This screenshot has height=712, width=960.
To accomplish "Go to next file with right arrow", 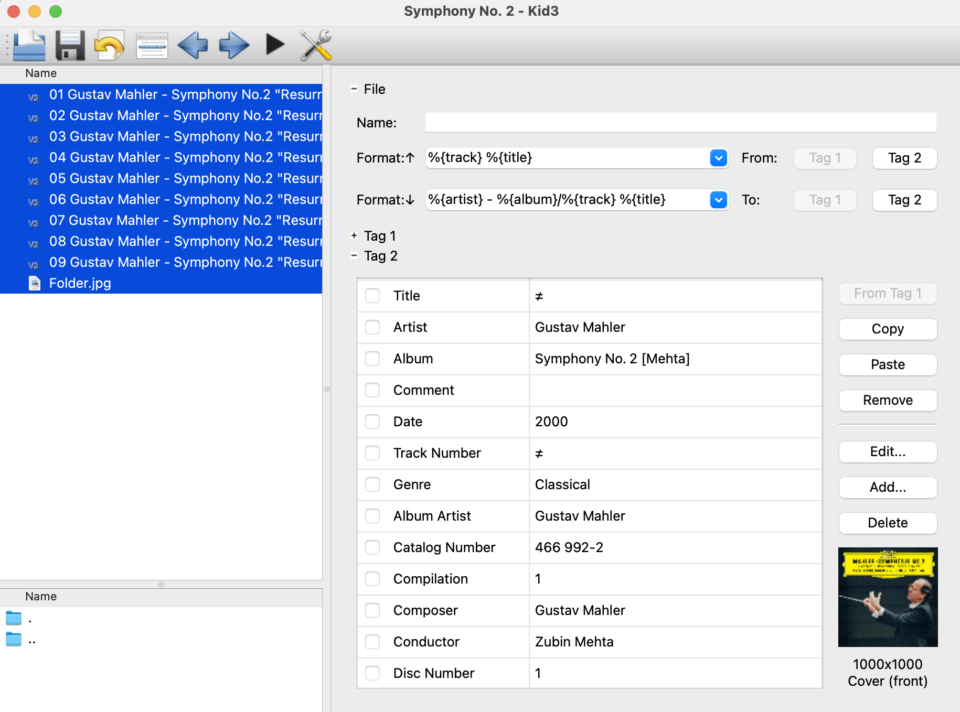I will pyautogui.click(x=233, y=46).
